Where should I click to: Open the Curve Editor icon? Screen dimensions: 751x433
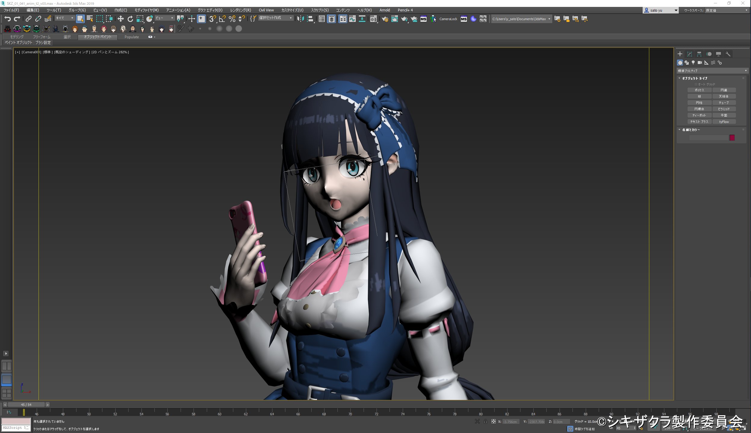[352, 19]
